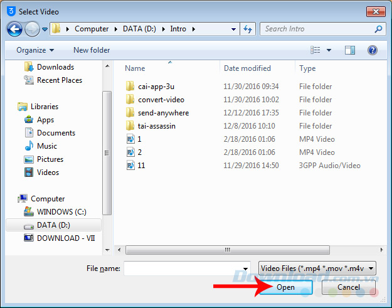Select the video file named 1
Viewport: 392px width, 308px height.
(139, 139)
